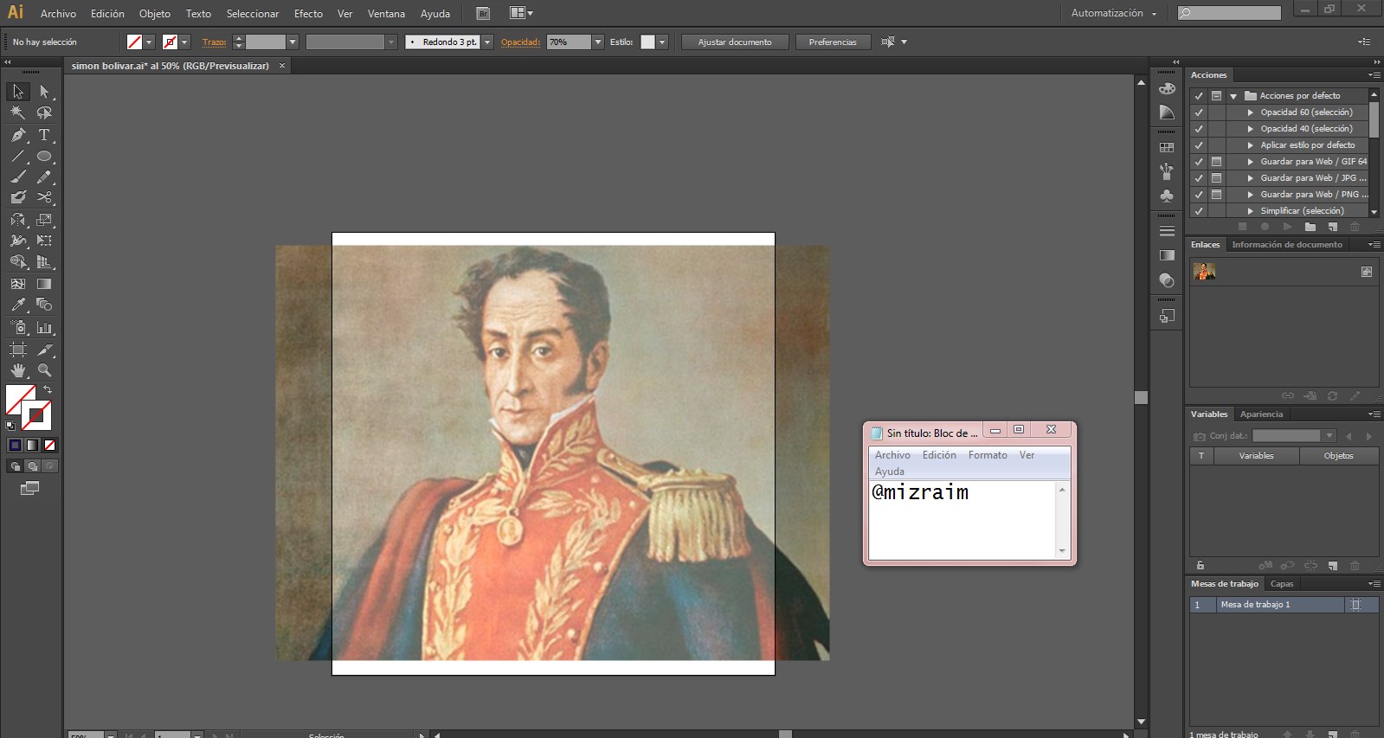Toggle dialog box for Guardar para Web PNG
1384x738 pixels.
(1216, 195)
